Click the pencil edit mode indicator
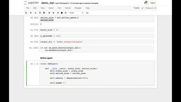The image size is (181, 102). pyautogui.click(x=143, y=8)
